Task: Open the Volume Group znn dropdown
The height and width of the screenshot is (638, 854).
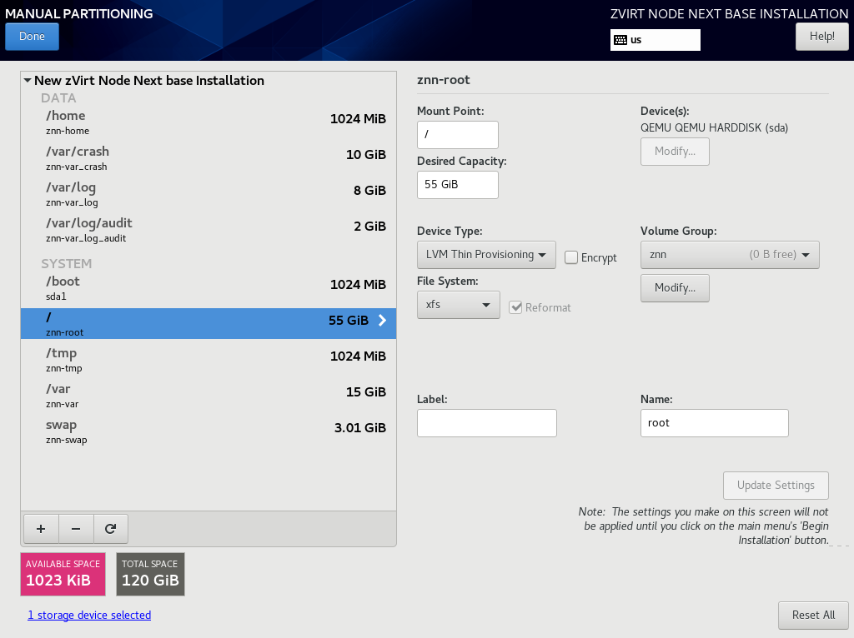Action: pyautogui.click(x=730, y=255)
